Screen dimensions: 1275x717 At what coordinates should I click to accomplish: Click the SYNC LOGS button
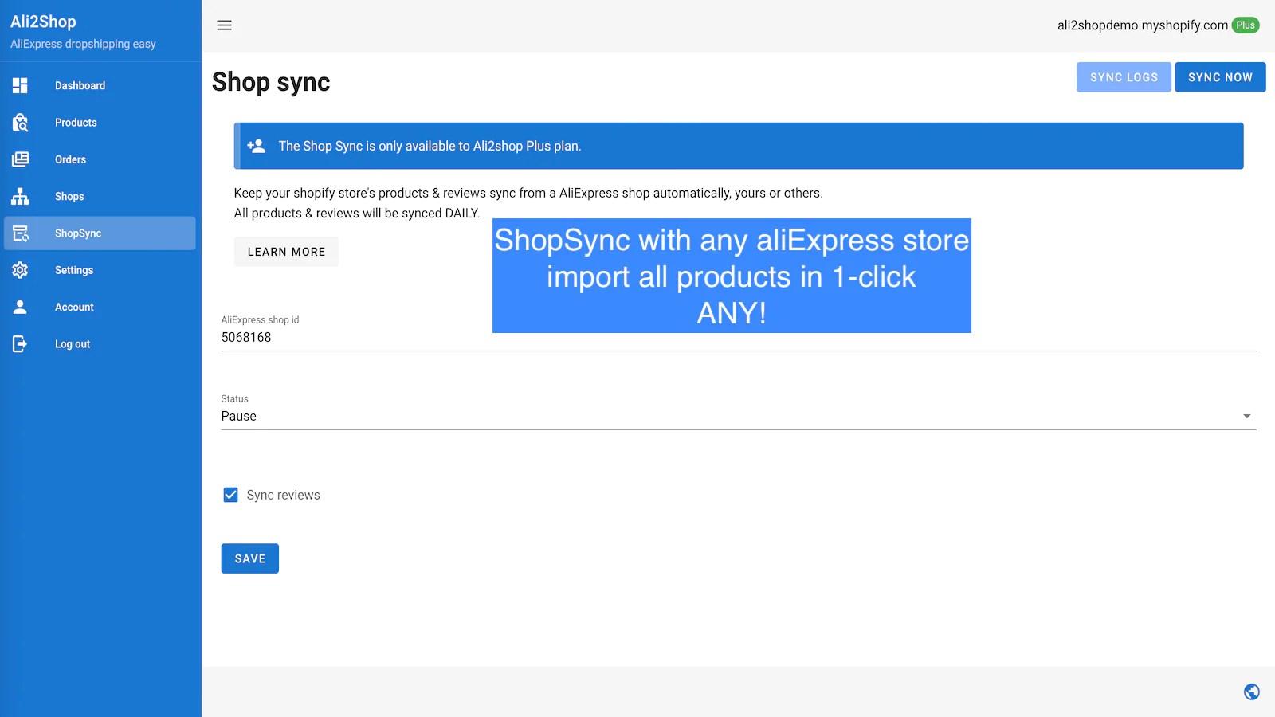1124,77
